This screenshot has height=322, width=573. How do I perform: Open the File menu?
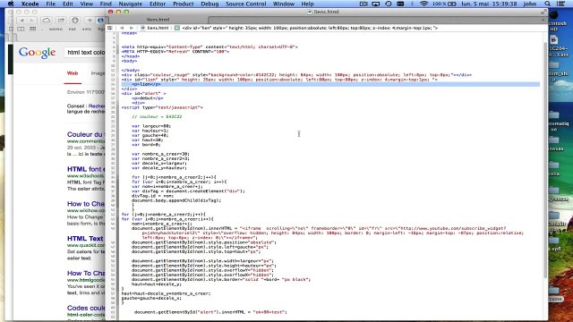[50, 4]
